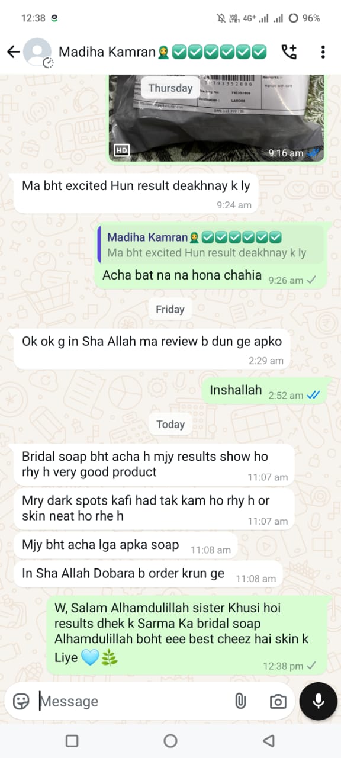
Task: Tap the quoted reply from Madiha Kamran
Action: [211, 245]
